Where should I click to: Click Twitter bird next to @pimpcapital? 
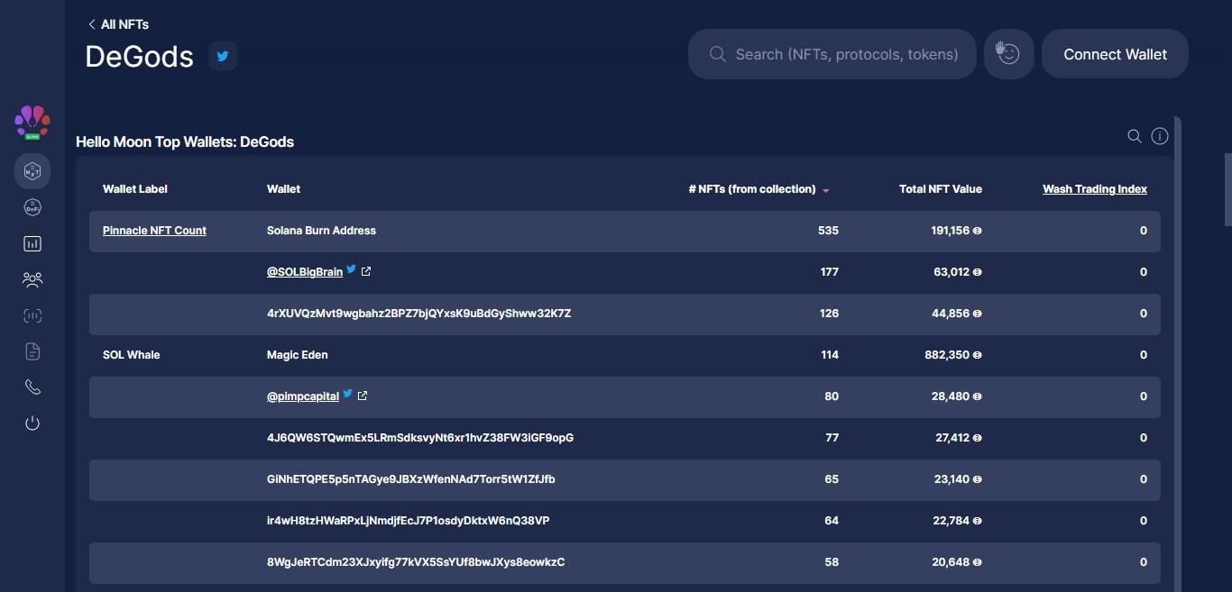(348, 395)
